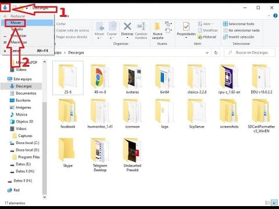Open the Historial file history
This screenshot has height=209, width=279.
point(207,37)
